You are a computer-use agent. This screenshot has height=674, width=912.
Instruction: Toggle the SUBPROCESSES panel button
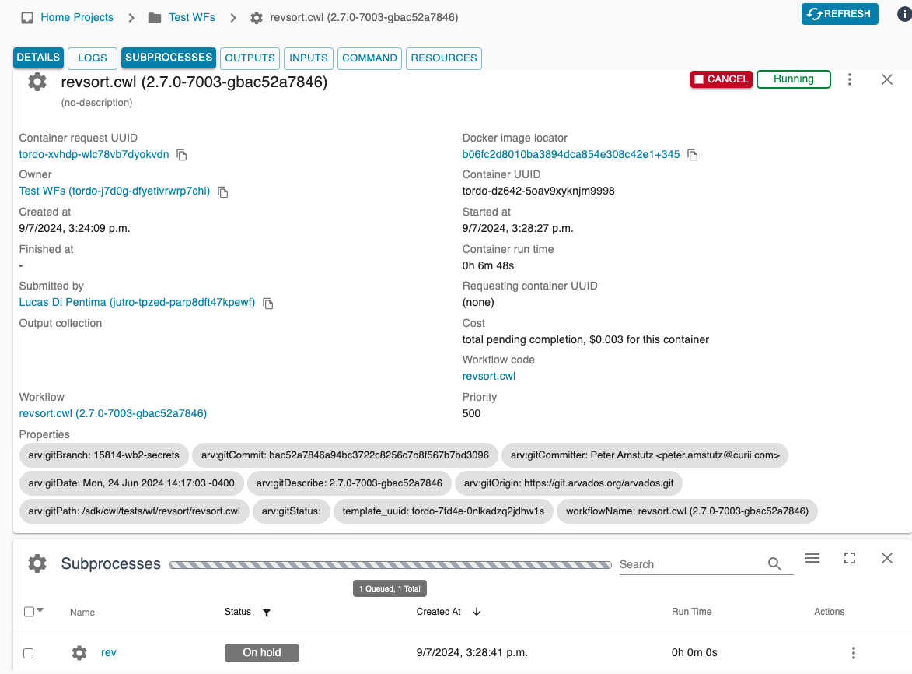coord(169,58)
